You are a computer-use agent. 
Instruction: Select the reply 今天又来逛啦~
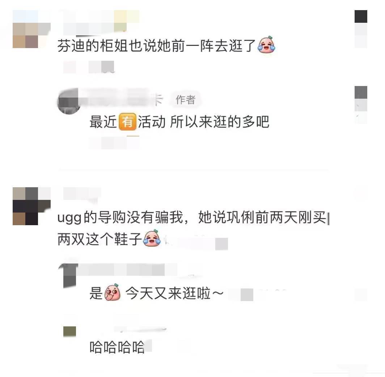pyautogui.click(x=157, y=293)
